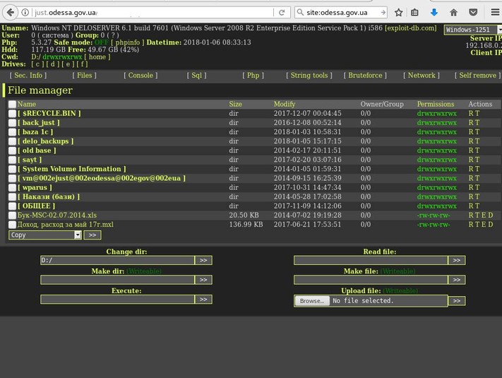Open the address bar history dropdown arrow
The width and height of the screenshot is (502, 378).
pyautogui.click(x=266, y=13)
